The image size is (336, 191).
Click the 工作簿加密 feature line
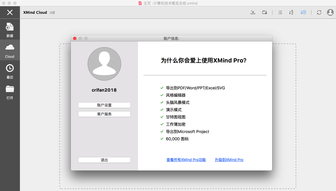[x=176, y=124]
